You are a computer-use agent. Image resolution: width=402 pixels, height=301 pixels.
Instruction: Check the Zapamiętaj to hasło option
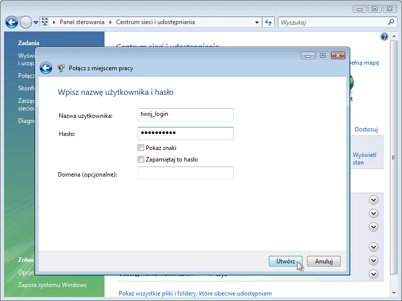pos(141,160)
